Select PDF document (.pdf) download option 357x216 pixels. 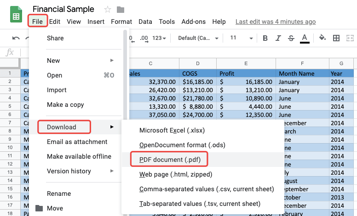169,160
